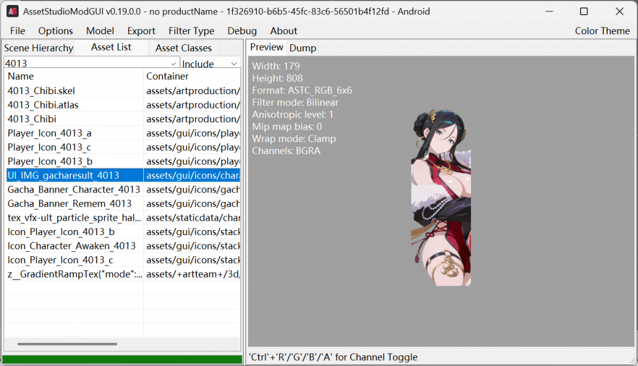Select the Icon_Character_Awaken_4013 row
The image size is (638, 366).
pyautogui.click(x=123, y=246)
